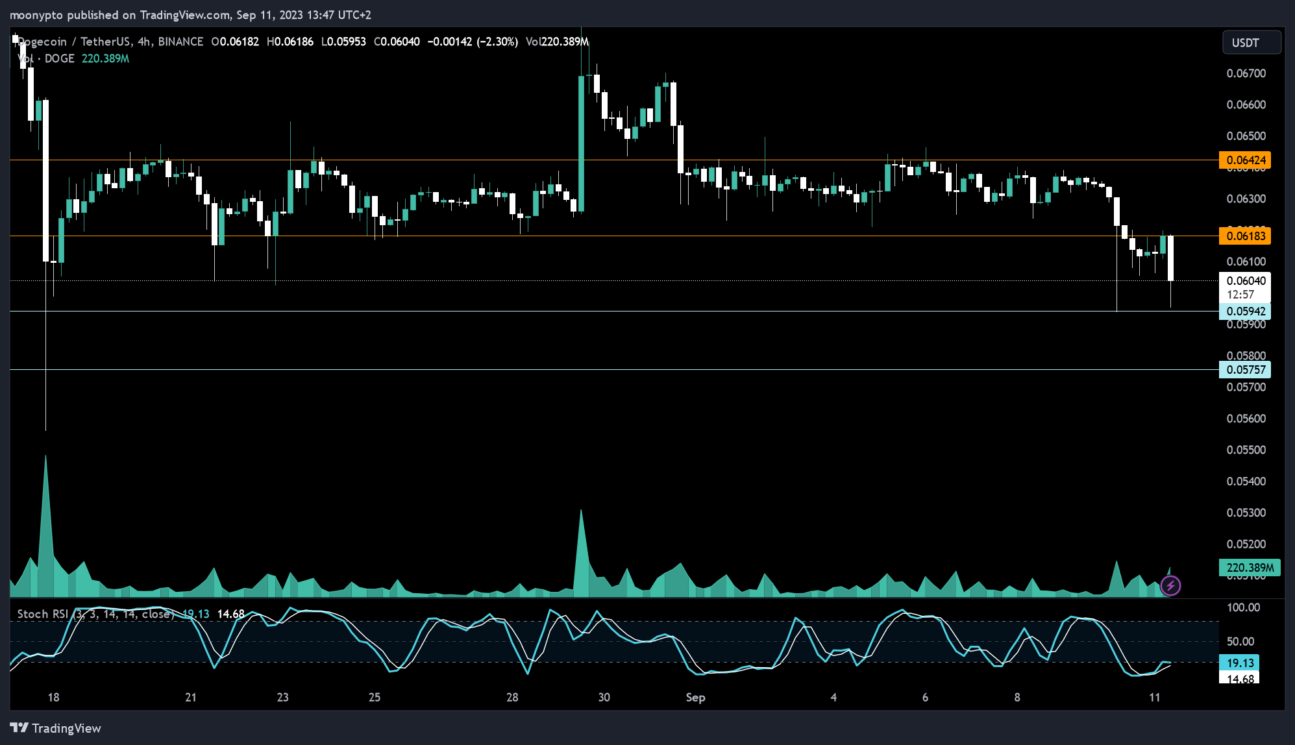Click the 50.00 Stoch RSI scale label
Screen dimensions: 1295x745
click(x=1240, y=641)
